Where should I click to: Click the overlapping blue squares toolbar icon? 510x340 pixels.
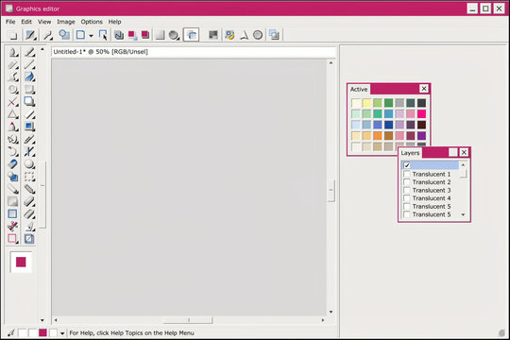coord(274,35)
